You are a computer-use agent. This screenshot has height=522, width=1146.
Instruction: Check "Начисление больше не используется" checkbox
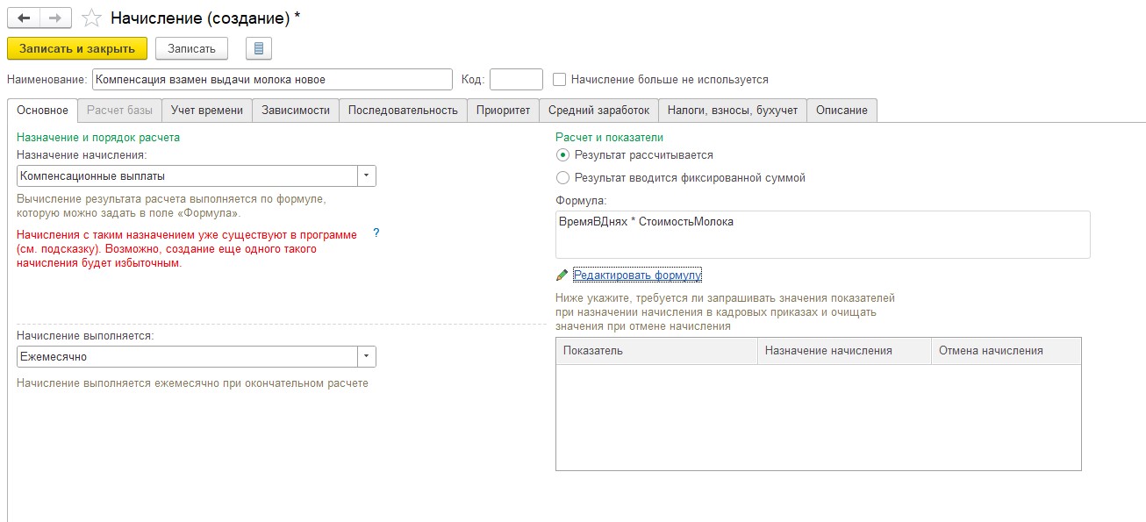pyautogui.click(x=560, y=80)
